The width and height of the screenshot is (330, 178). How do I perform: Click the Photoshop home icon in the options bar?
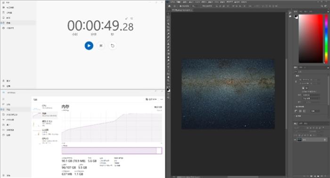tap(169, 6)
